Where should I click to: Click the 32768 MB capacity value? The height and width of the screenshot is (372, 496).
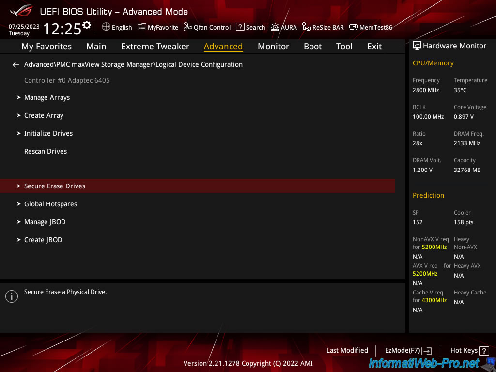point(467,170)
